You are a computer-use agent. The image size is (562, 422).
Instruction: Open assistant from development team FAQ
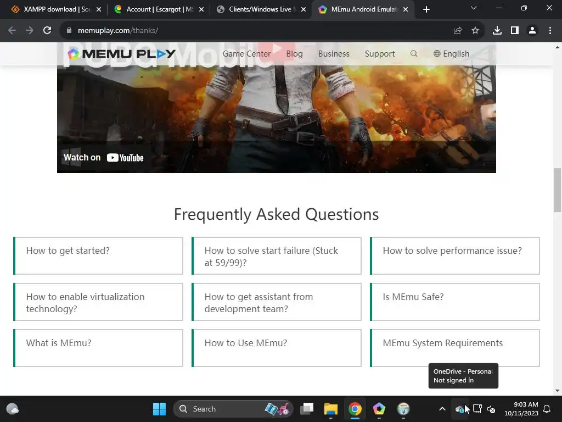pyautogui.click(x=277, y=302)
